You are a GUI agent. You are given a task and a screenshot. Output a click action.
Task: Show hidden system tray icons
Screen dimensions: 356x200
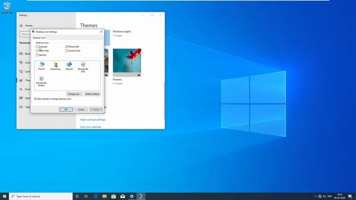click(315, 196)
